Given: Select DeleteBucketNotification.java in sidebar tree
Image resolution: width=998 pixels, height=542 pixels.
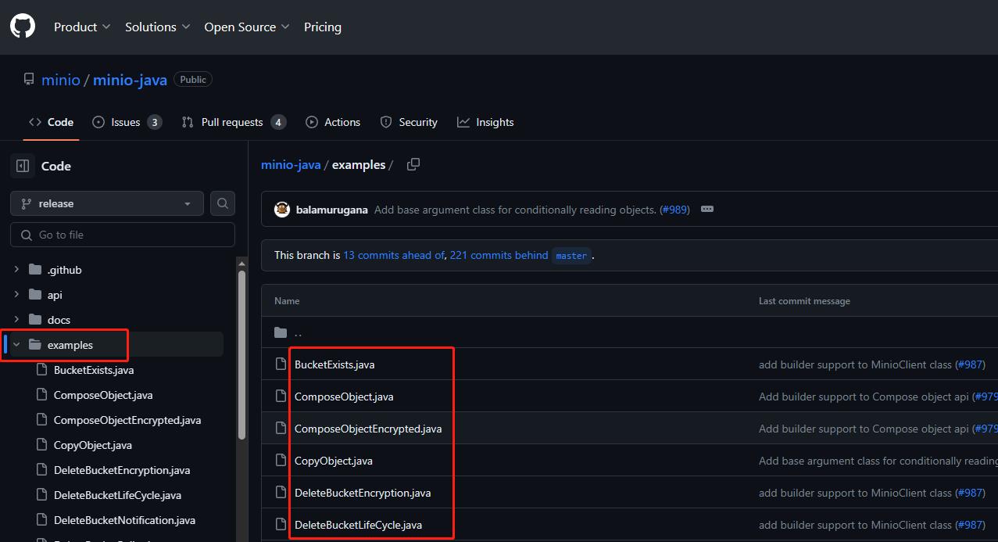Looking at the screenshot, I should pos(125,520).
